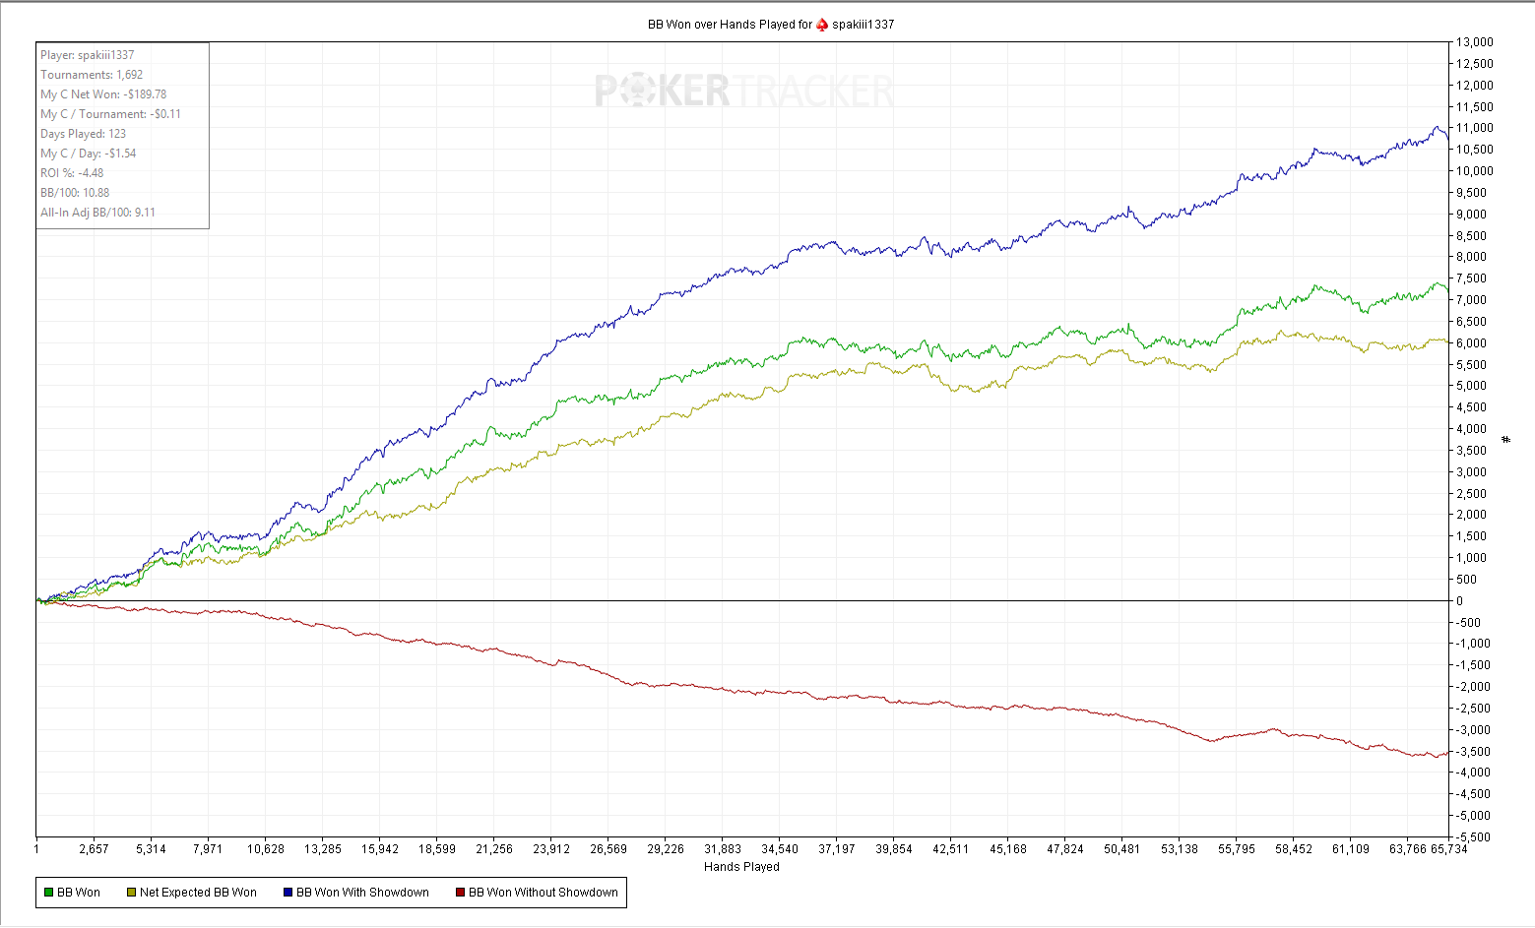
Task: Click the x-axis tick label '58,452'
Action: [x=1294, y=849]
